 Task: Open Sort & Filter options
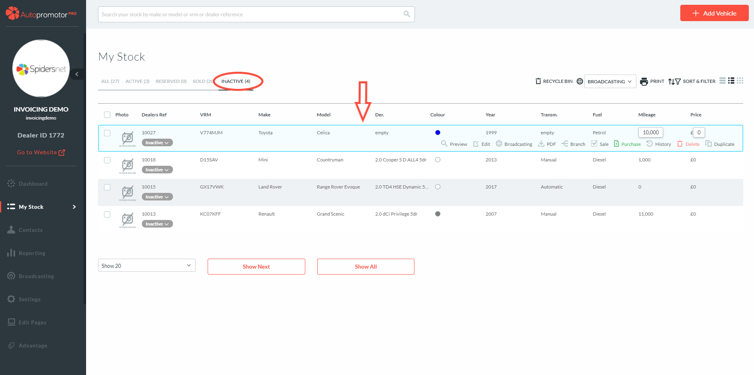pyautogui.click(x=691, y=81)
